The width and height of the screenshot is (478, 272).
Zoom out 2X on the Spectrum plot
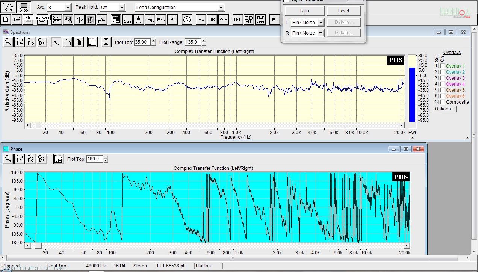point(31,42)
